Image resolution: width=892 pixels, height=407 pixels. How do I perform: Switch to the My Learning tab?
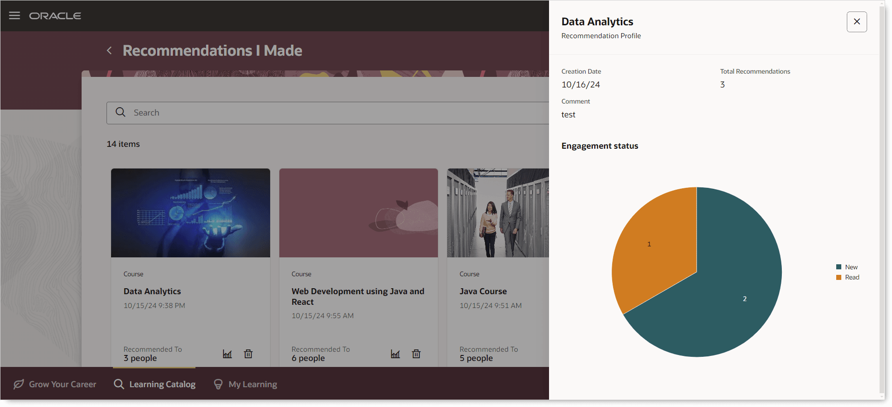pos(245,384)
